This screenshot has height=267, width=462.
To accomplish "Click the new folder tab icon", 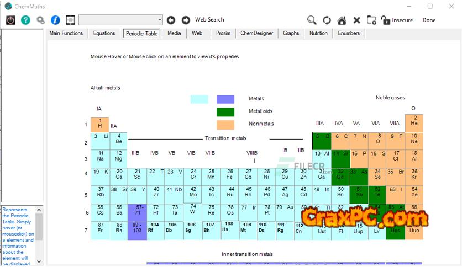I will click(x=371, y=20).
